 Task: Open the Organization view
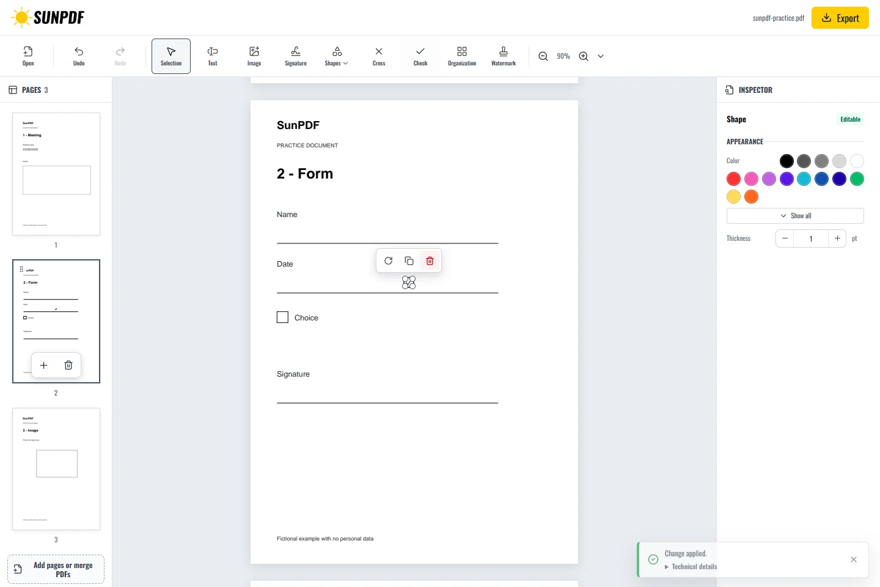tap(462, 56)
